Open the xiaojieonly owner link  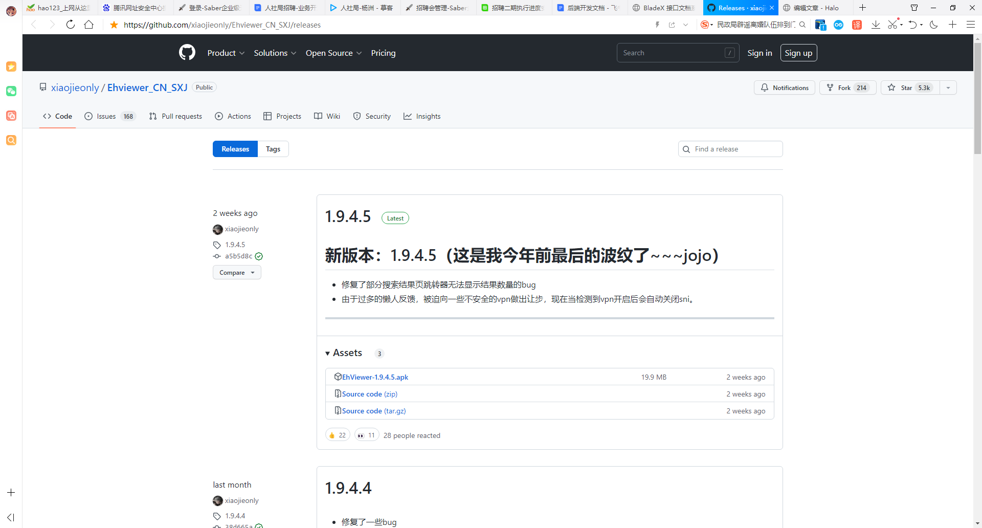point(75,87)
